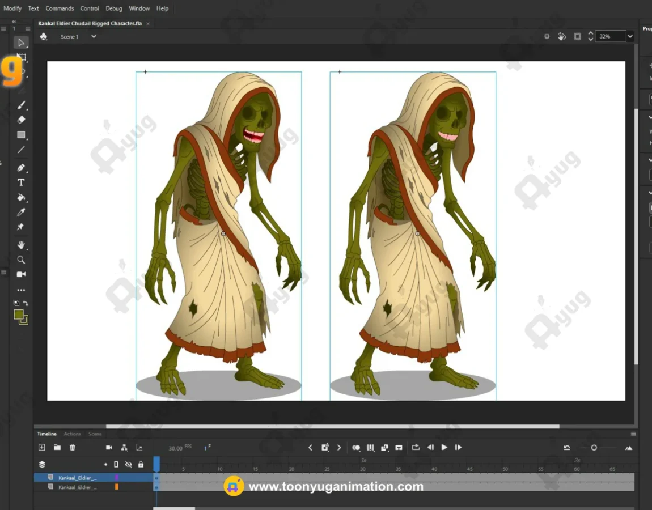652x510 pixels.
Task: Select the Eraser tool
Action: [21, 120]
